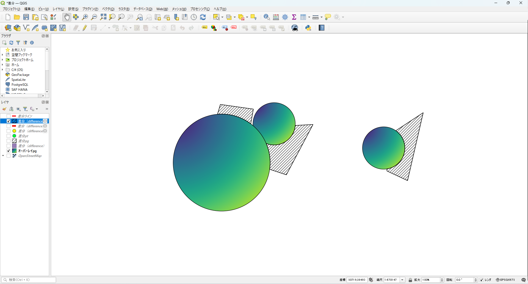Screen dimensions: 528x284
Task: Click the EPSG:6672 CRS button
Action: 505,280
